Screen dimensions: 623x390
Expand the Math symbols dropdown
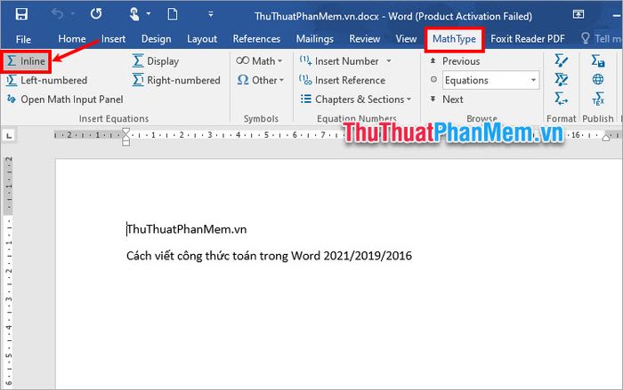259,60
